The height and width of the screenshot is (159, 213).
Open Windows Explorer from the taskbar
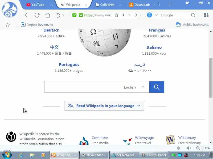[32, 155]
